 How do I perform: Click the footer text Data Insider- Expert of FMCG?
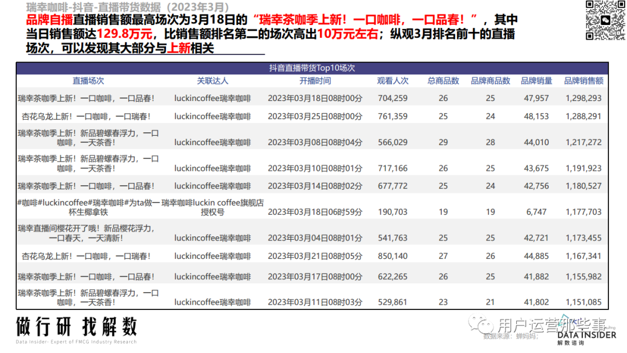point(76,342)
